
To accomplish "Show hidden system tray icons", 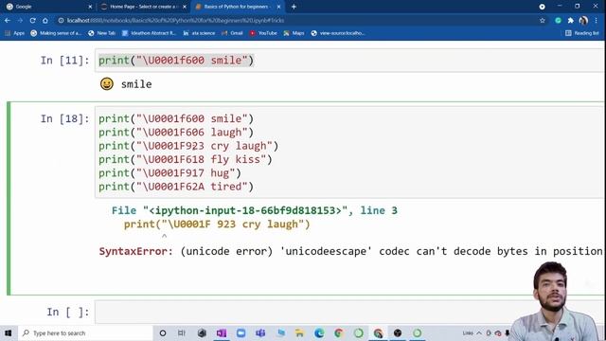I will pos(479,332).
